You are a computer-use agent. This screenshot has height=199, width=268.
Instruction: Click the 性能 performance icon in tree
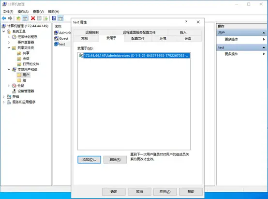click(14, 86)
